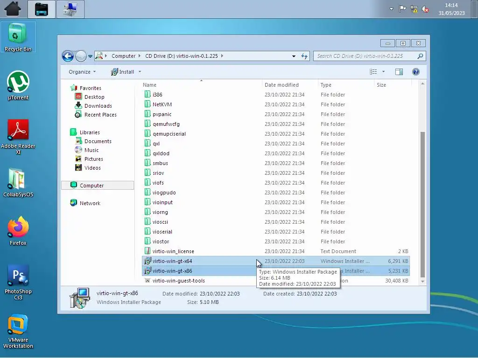
Task: Switch to the file explorer taskbar button
Action: [42, 9]
